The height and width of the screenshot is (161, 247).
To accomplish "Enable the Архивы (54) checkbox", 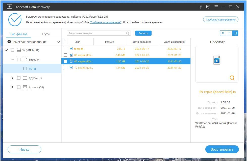I will point(19,87).
